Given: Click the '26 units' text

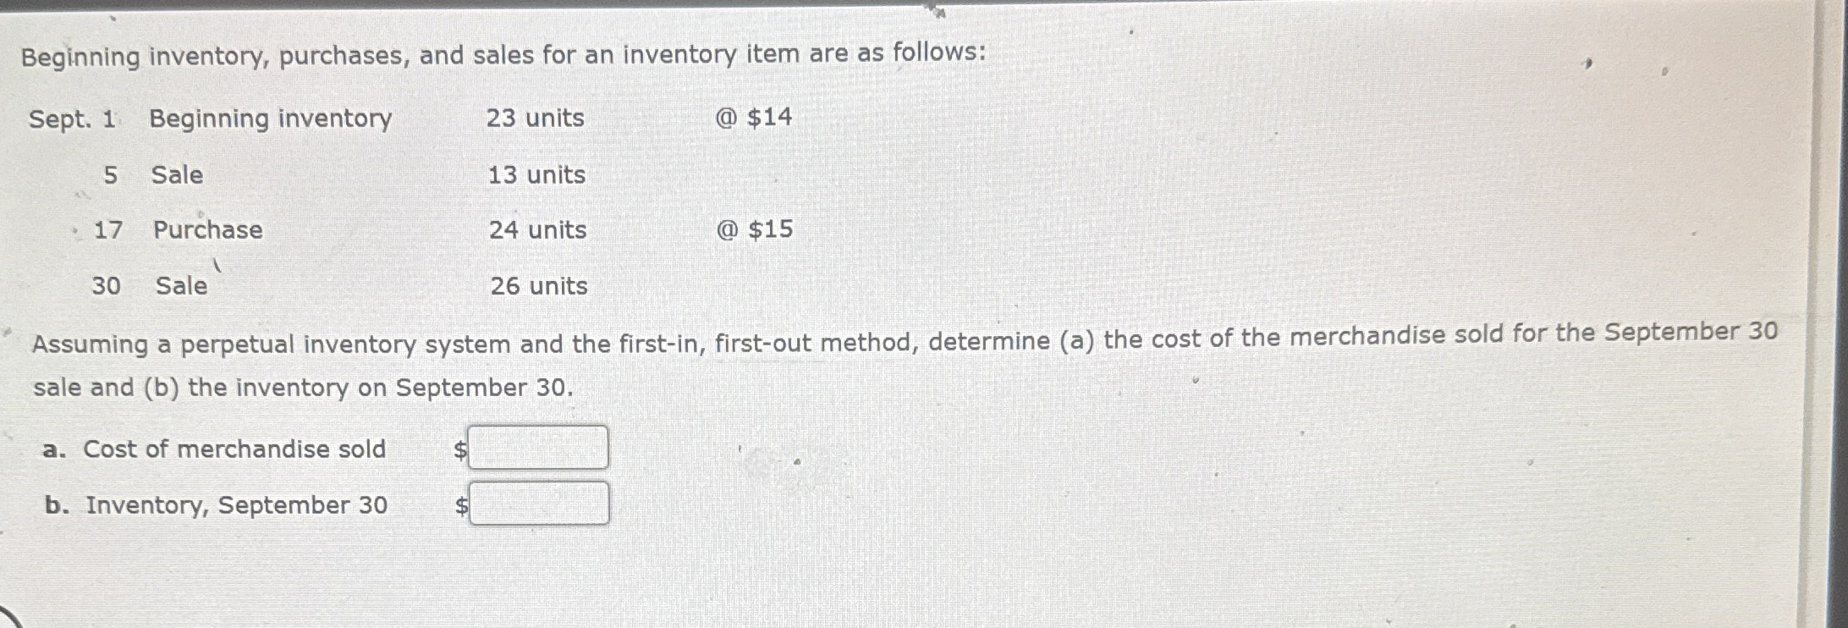Looking at the screenshot, I should click(x=537, y=286).
